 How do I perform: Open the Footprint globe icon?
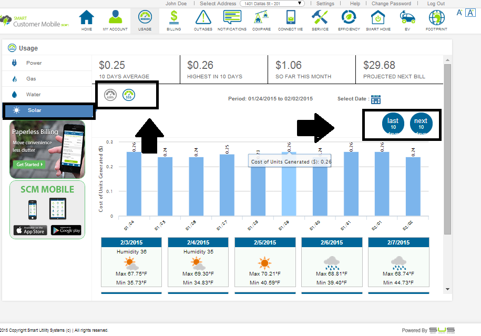436,18
